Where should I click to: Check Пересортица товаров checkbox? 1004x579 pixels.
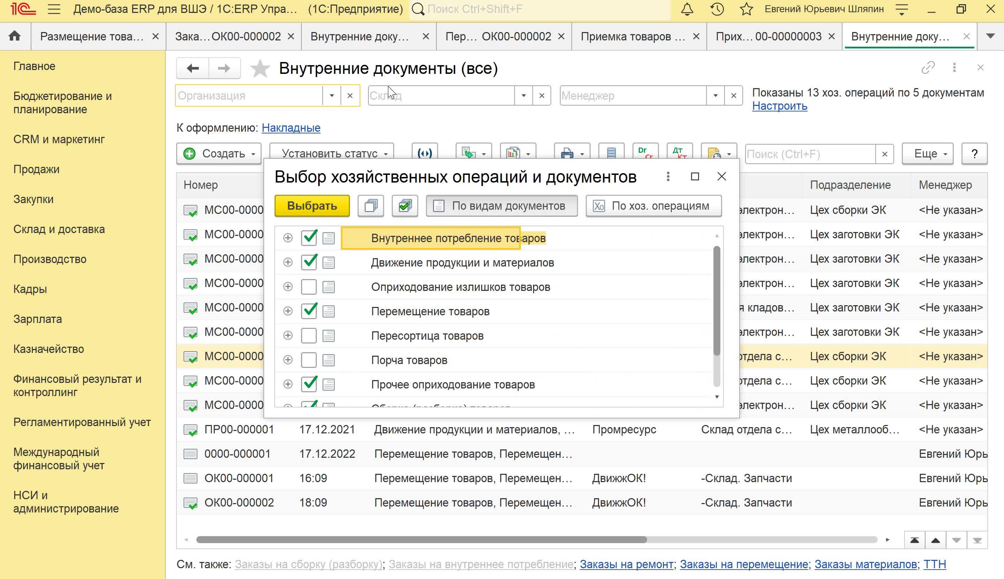[309, 335]
